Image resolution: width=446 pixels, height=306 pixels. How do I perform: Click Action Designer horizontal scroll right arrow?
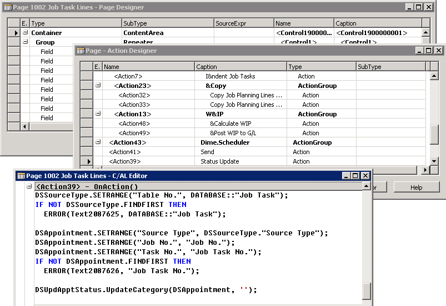click(425, 170)
